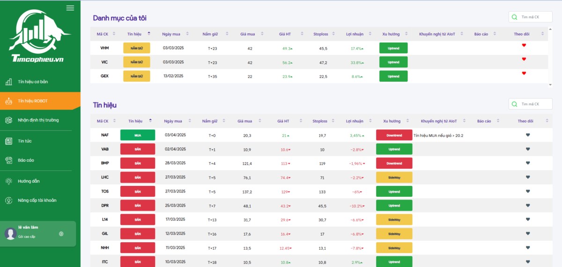This screenshot has width=562, height=267.
Task: Click the GEX stock code cell
Action: point(105,76)
